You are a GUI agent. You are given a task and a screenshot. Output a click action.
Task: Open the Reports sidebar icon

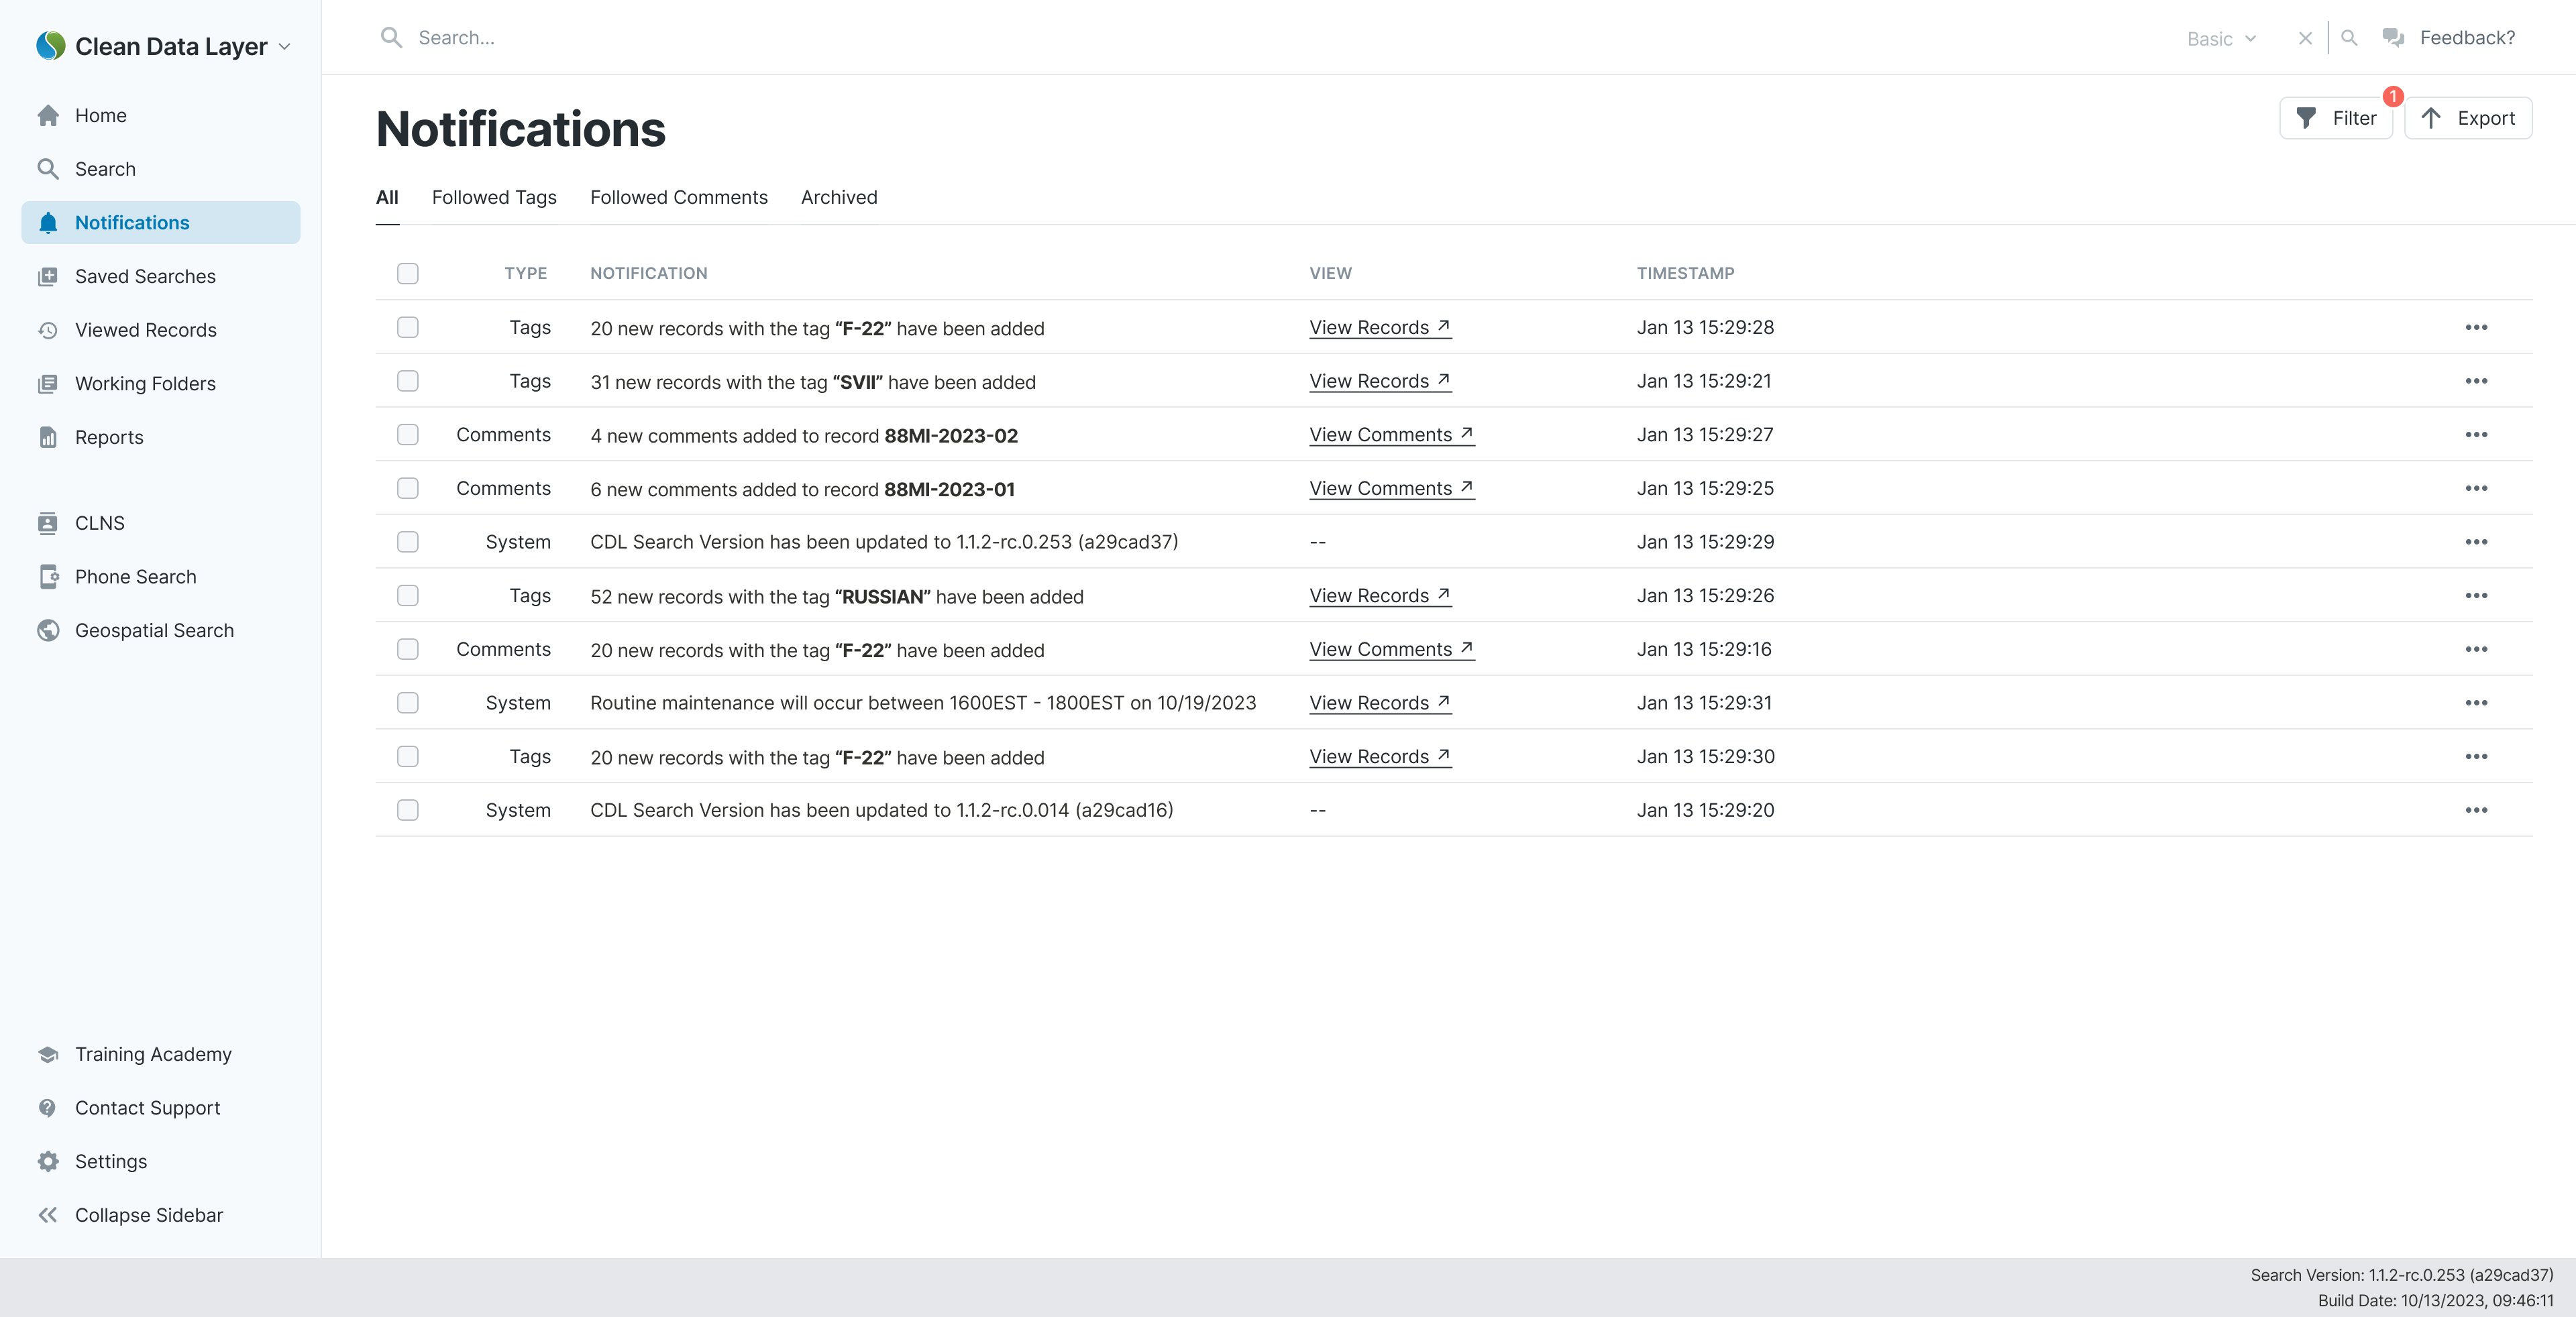point(48,437)
